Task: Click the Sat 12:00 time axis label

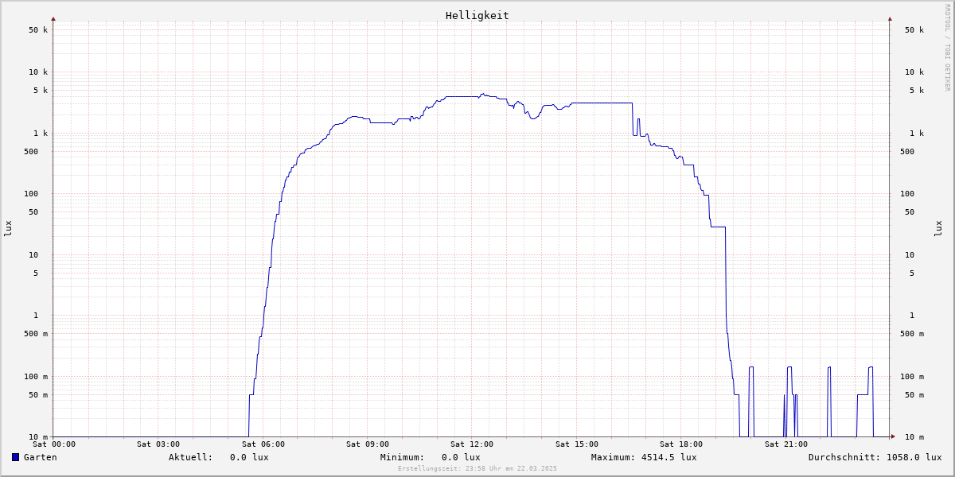Action: click(472, 444)
